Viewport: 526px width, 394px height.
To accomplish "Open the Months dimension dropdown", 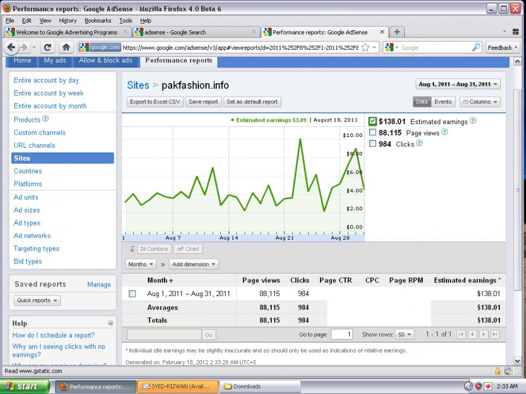I will [141, 264].
